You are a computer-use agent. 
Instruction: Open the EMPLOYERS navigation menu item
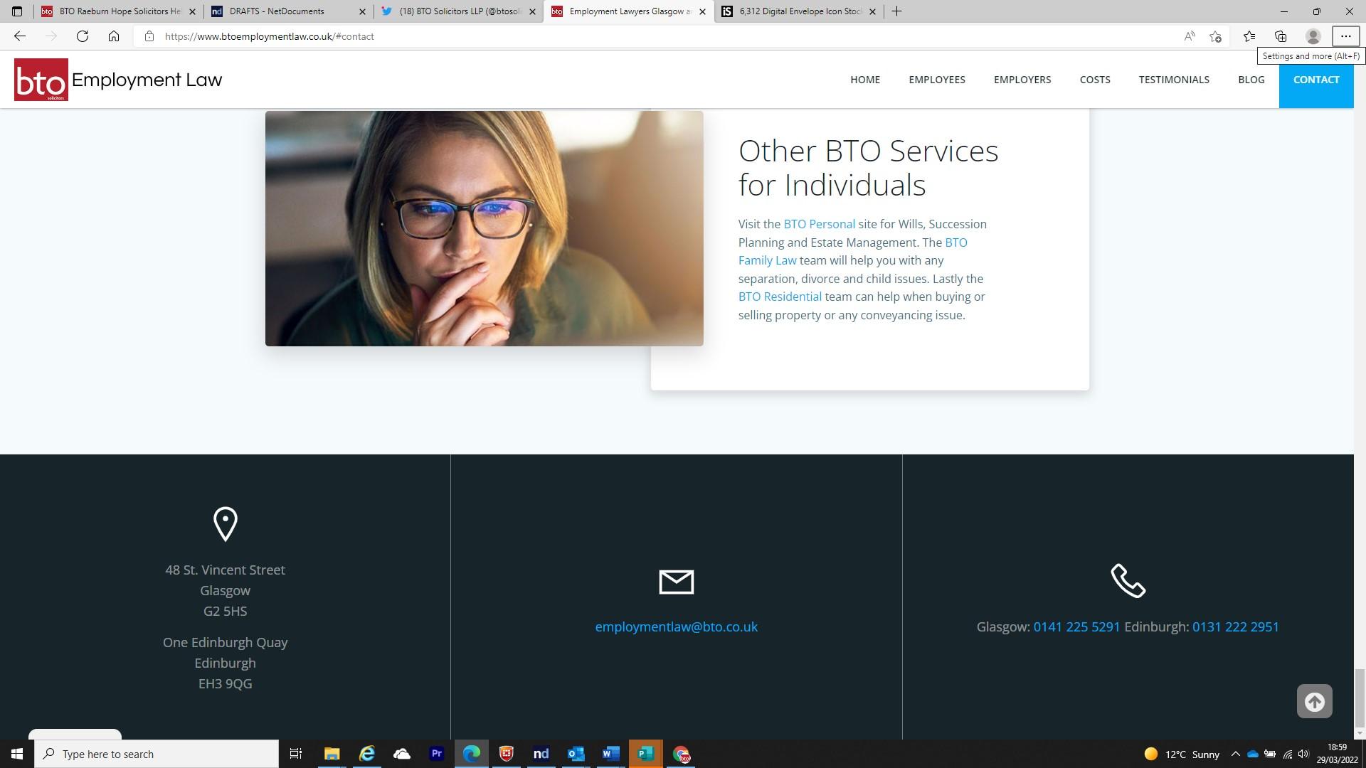(1022, 80)
